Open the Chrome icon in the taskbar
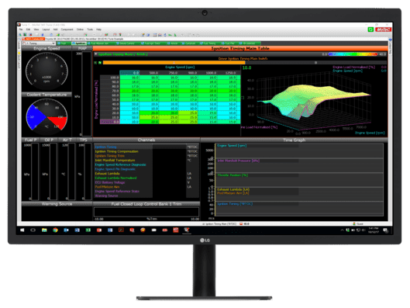410x308 pixels. tap(55, 230)
